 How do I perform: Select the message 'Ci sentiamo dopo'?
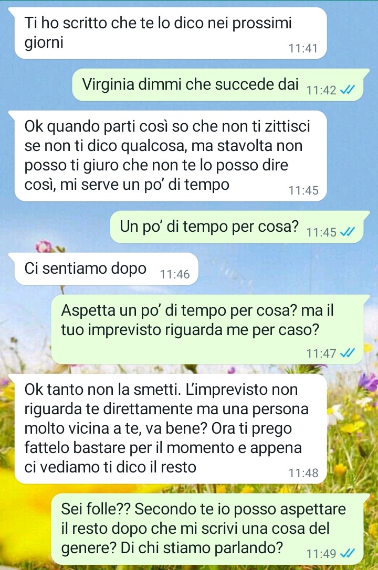pos(106,269)
